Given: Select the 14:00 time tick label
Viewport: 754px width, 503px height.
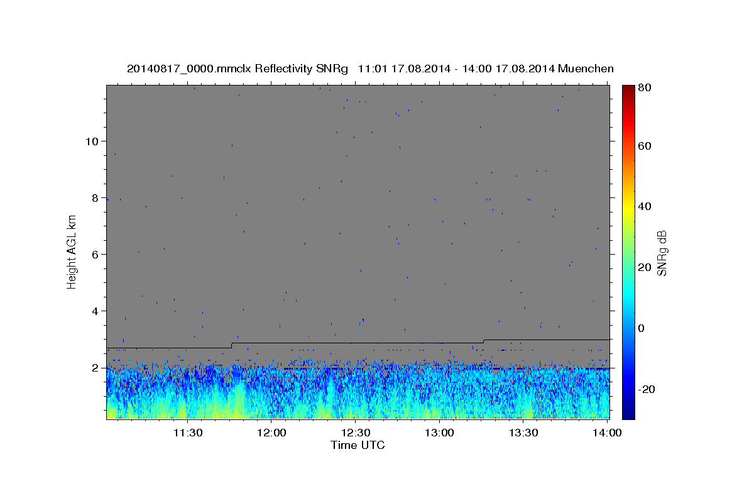Looking at the screenshot, I should [607, 433].
